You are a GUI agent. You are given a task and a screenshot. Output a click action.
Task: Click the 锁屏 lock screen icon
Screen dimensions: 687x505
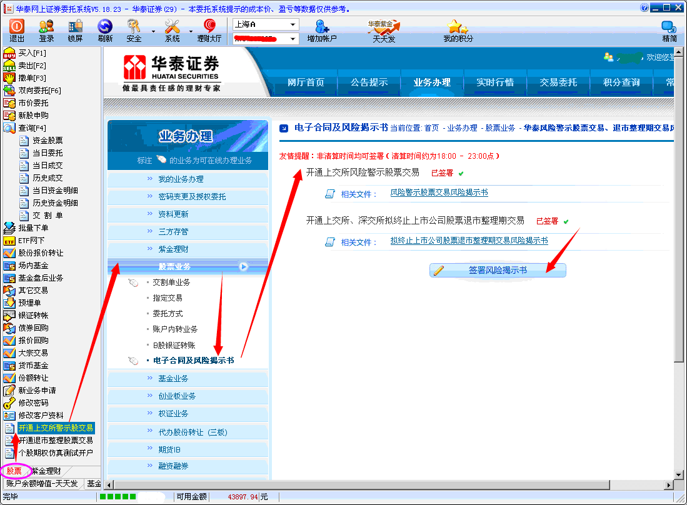click(x=75, y=31)
